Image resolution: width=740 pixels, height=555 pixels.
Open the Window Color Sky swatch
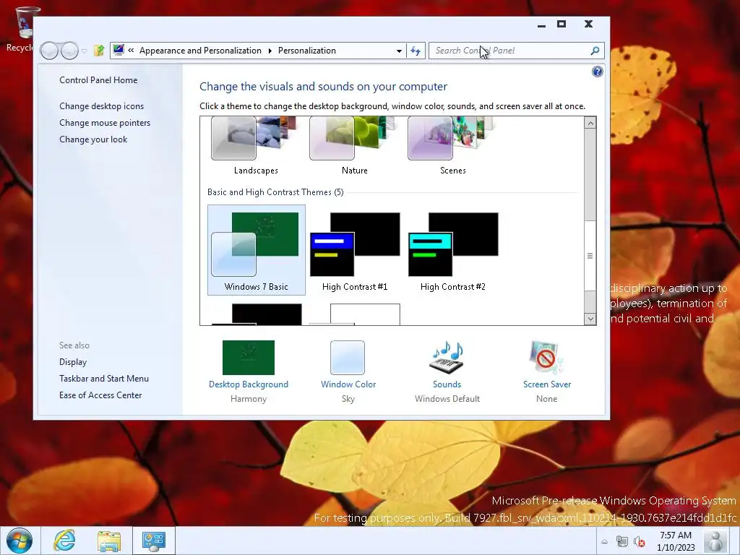click(348, 358)
